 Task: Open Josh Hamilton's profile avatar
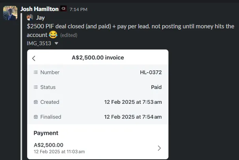(10, 13)
